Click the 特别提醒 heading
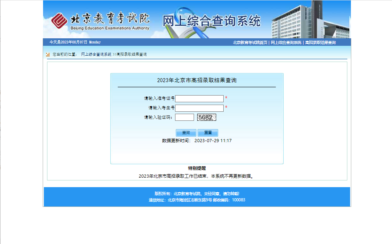This screenshot has width=392, height=244. coord(197,168)
